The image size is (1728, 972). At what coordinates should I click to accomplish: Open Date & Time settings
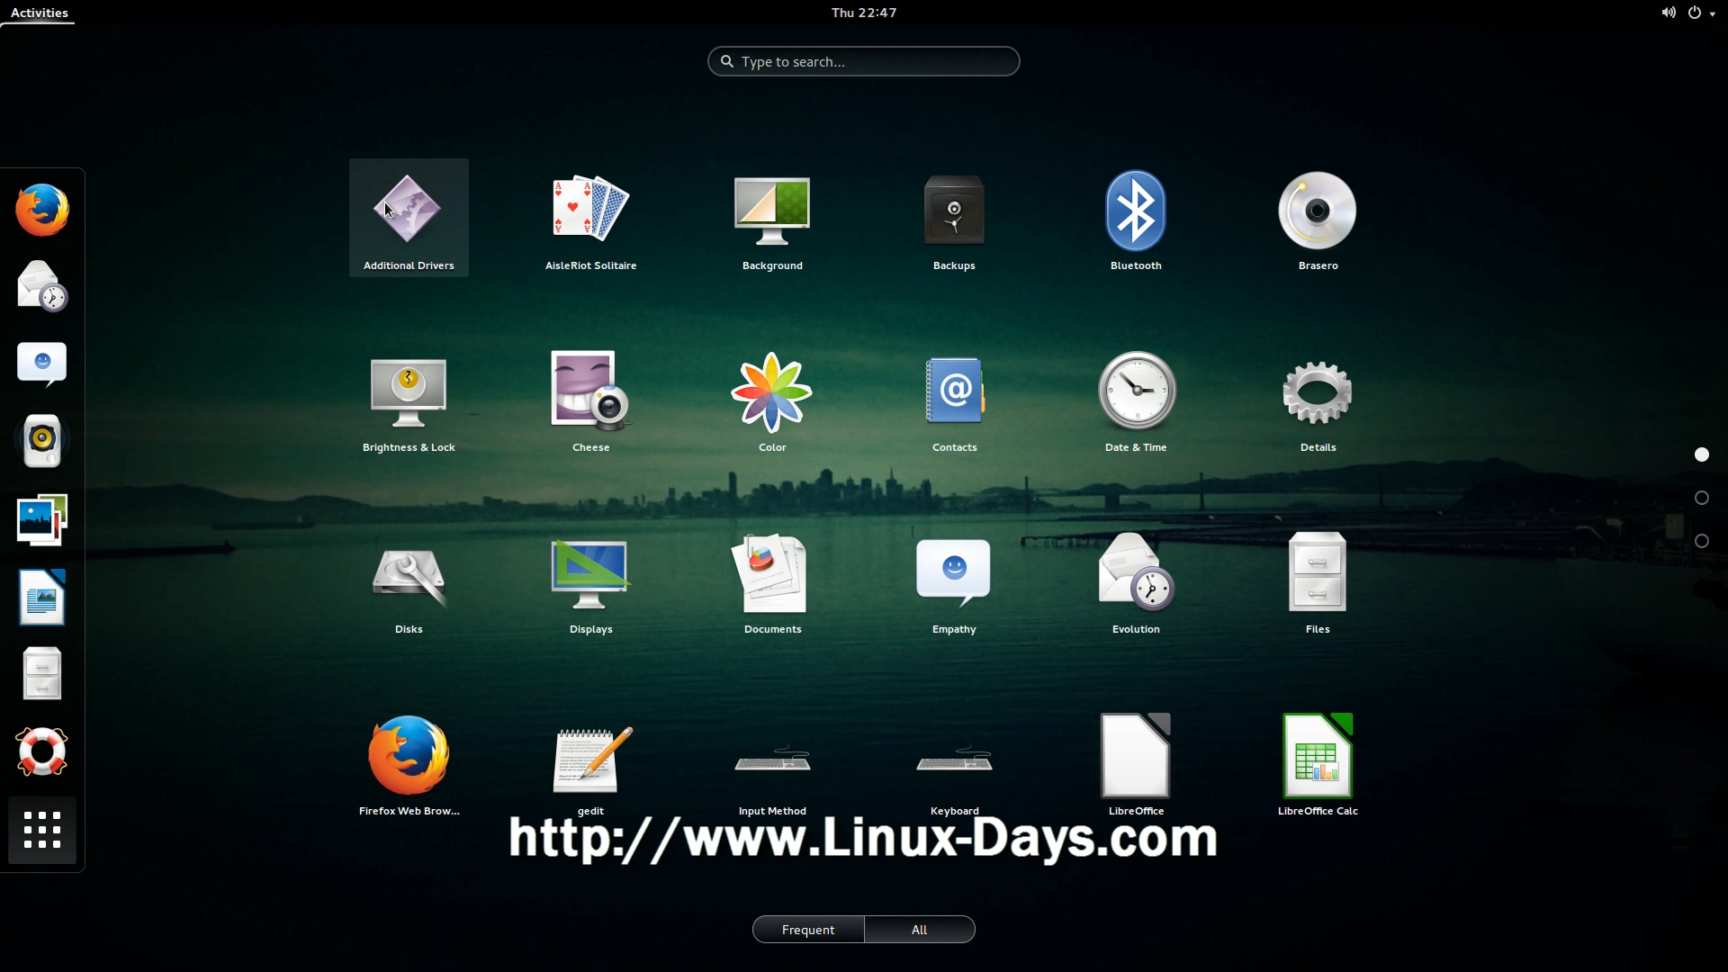(x=1136, y=400)
